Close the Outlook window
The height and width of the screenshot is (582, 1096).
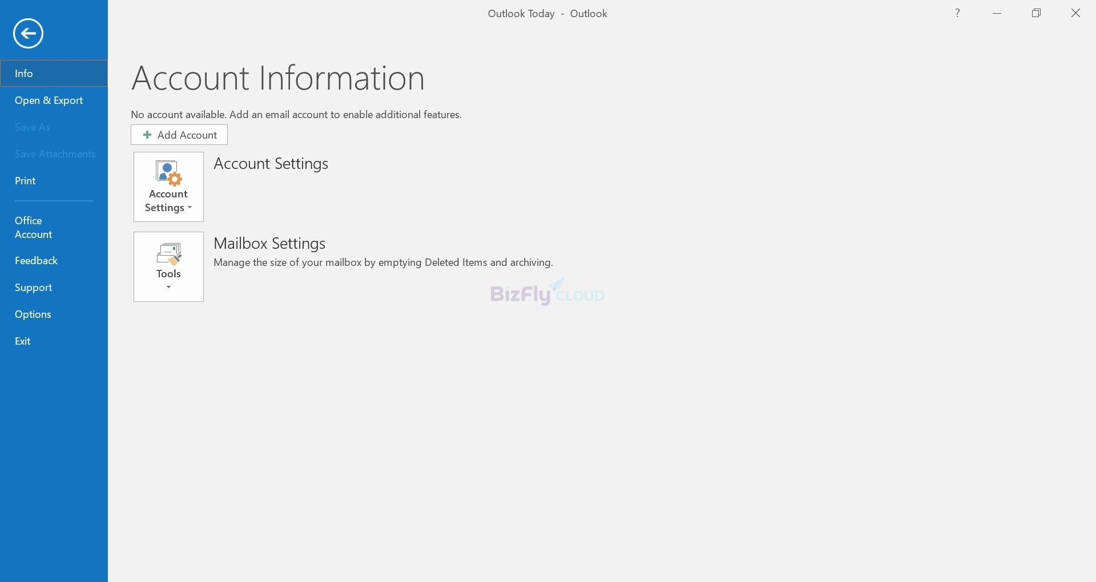(x=1076, y=13)
